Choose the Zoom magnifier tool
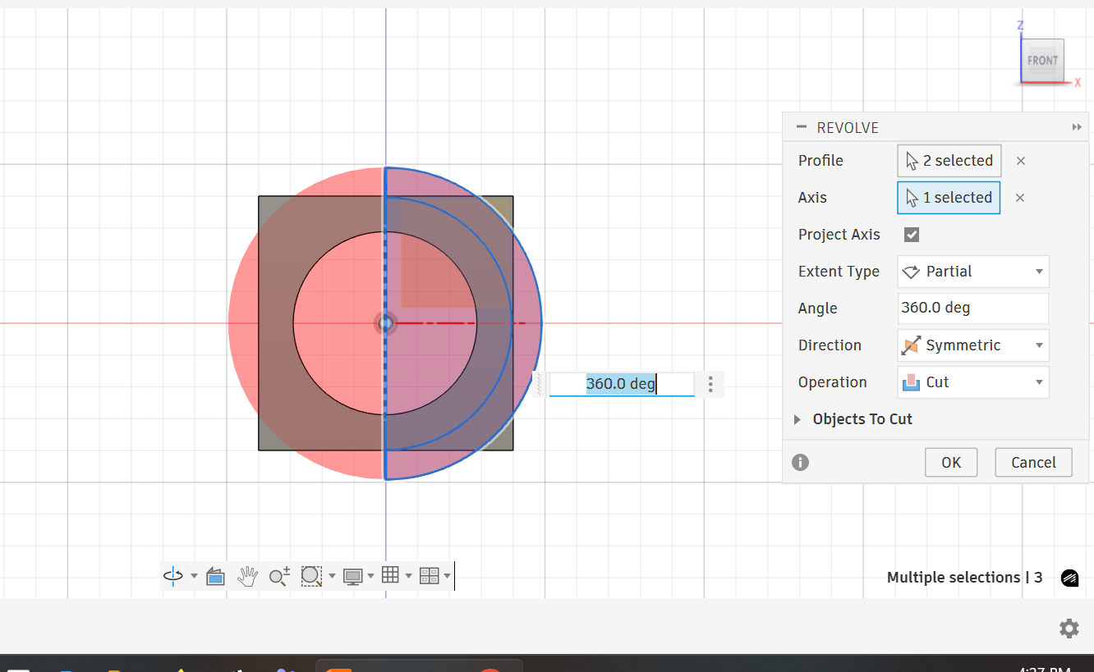This screenshot has width=1094, height=672. [x=279, y=576]
